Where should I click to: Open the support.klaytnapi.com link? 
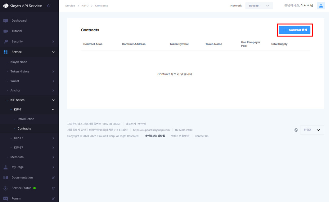pyautogui.click(x=151, y=130)
